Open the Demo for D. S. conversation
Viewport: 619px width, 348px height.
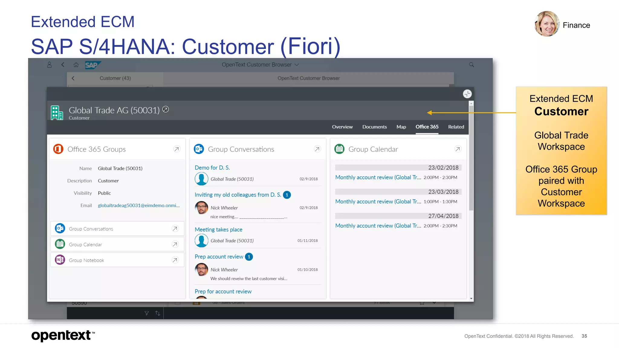(212, 168)
